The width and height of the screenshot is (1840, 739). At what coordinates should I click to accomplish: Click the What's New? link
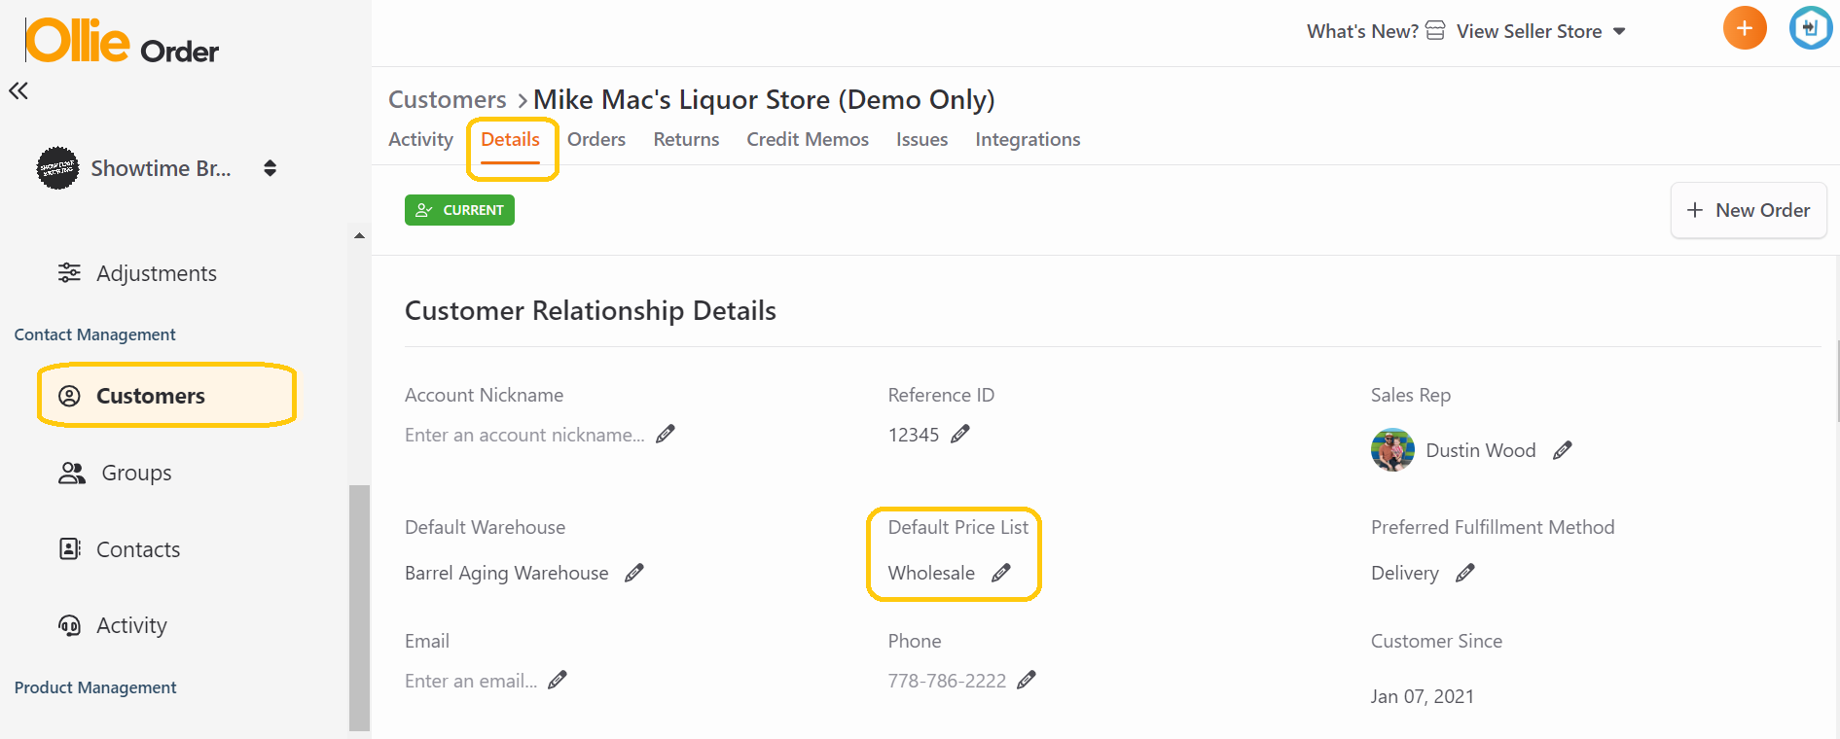pyautogui.click(x=1362, y=31)
